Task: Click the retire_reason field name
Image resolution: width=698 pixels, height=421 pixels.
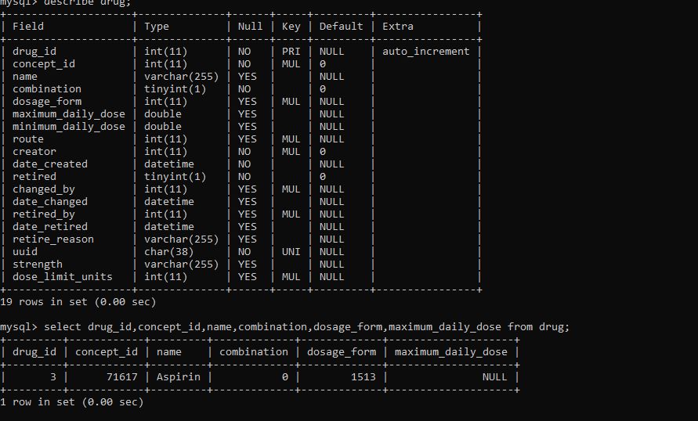Action: (53, 239)
